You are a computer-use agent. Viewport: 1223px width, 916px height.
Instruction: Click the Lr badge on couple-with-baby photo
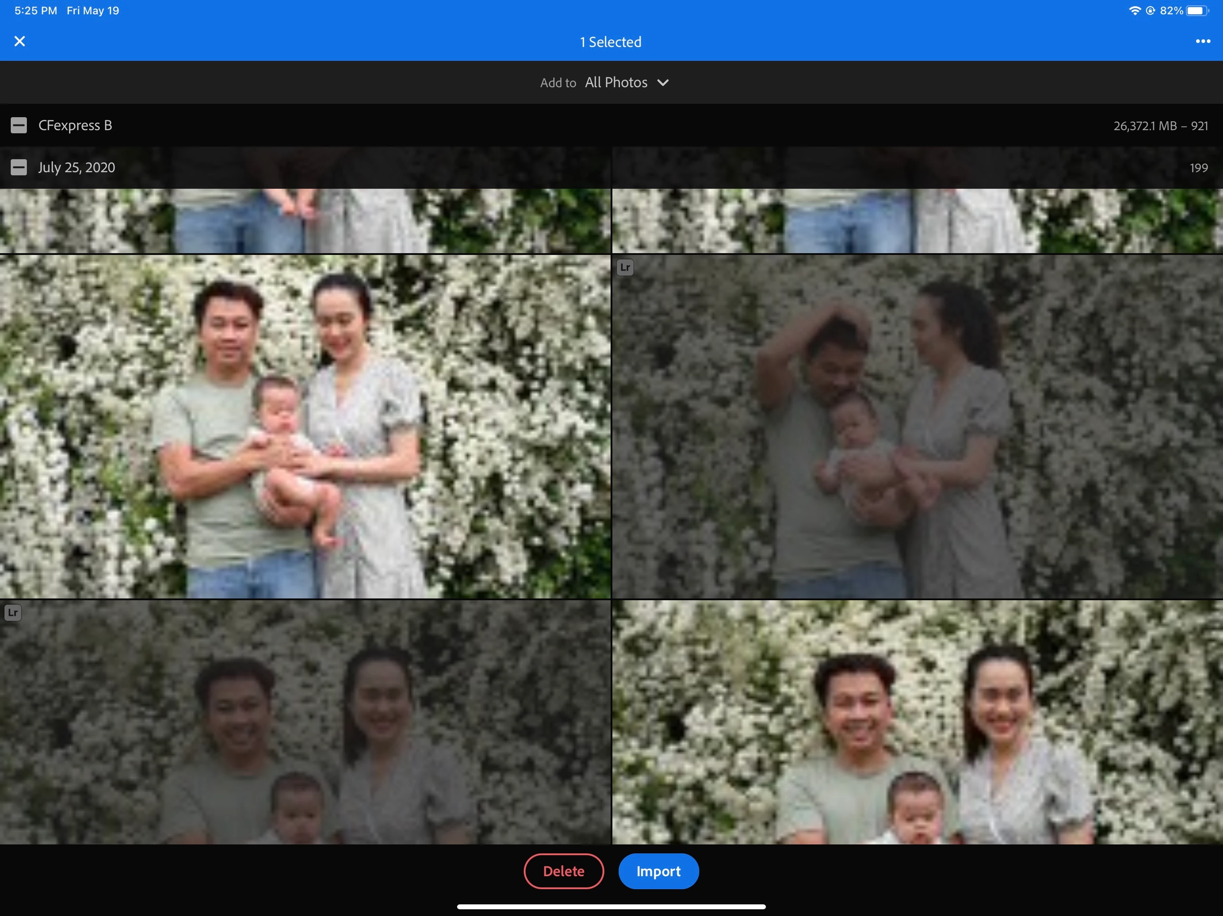point(625,267)
